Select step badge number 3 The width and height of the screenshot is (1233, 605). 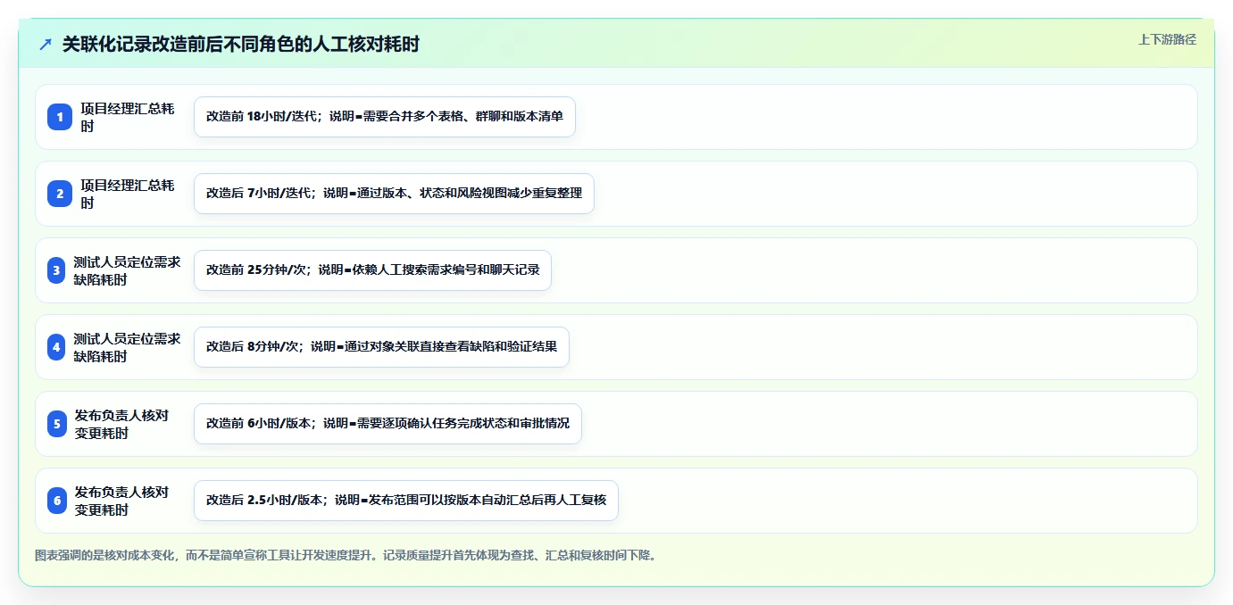56,270
